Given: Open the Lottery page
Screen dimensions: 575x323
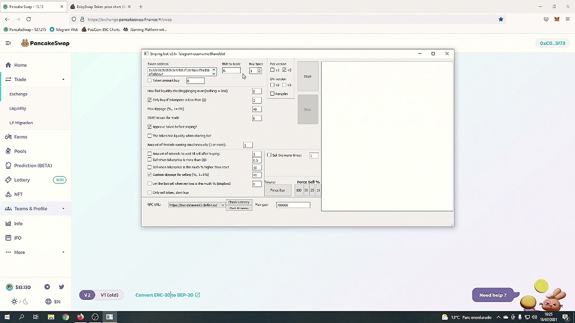Looking at the screenshot, I should (22, 180).
